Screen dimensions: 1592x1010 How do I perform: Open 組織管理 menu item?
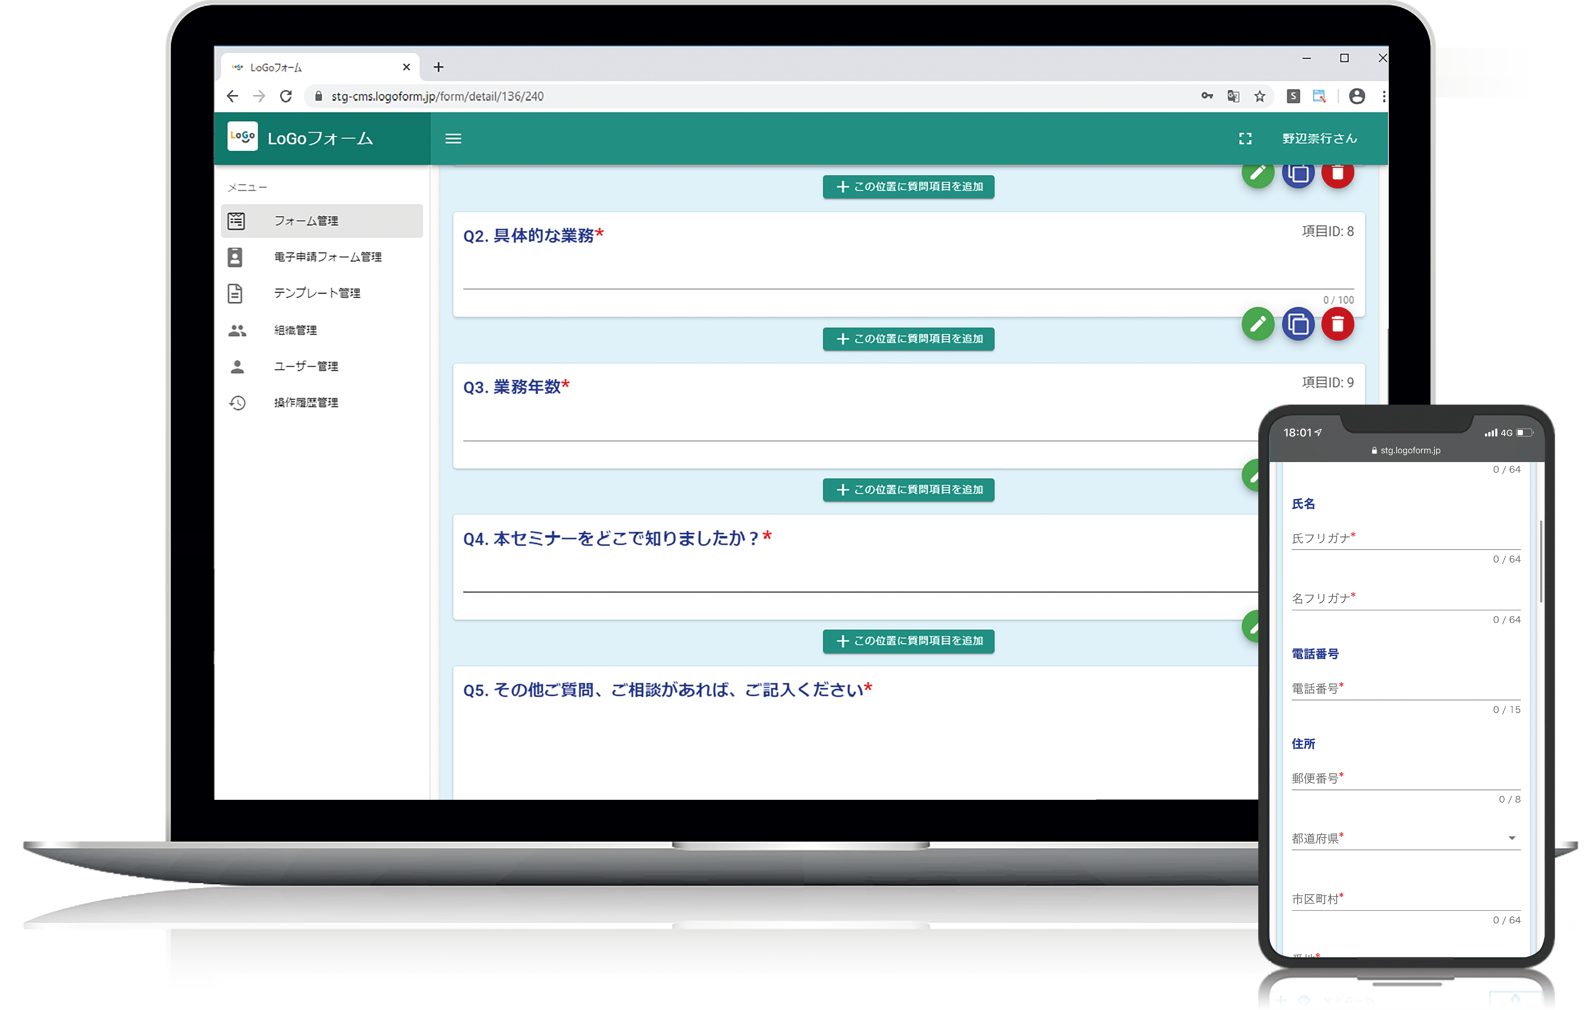(322, 330)
